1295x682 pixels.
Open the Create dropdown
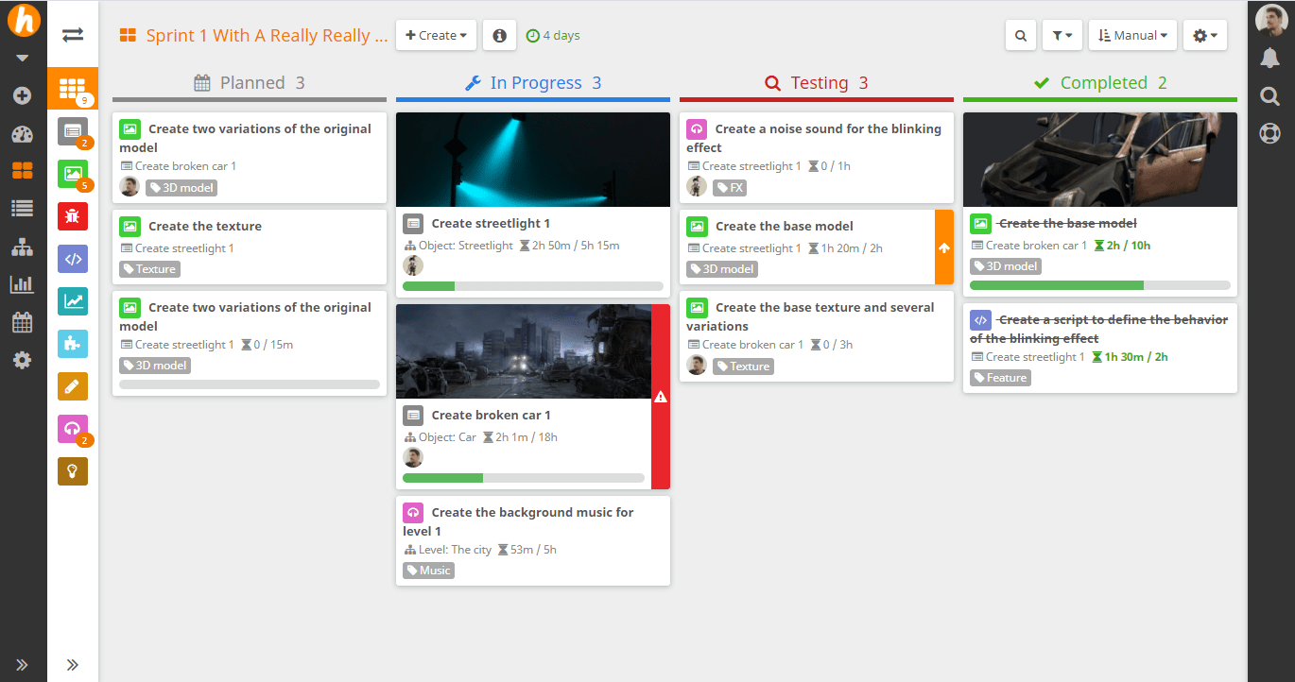pos(436,36)
